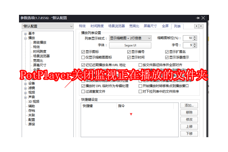Select 特效 in the settings tree
Screen dimensions: 228x152
36,47
